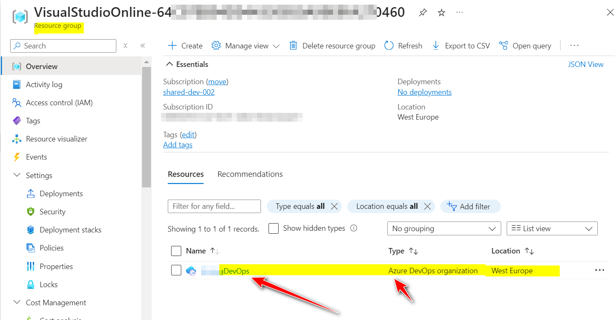
Task: Click the Add filter button
Action: [x=470, y=206]
